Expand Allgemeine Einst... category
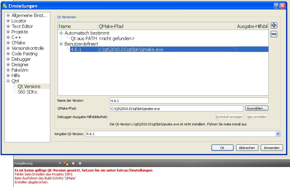Screen dimensions: 290x187 point(8,15)
